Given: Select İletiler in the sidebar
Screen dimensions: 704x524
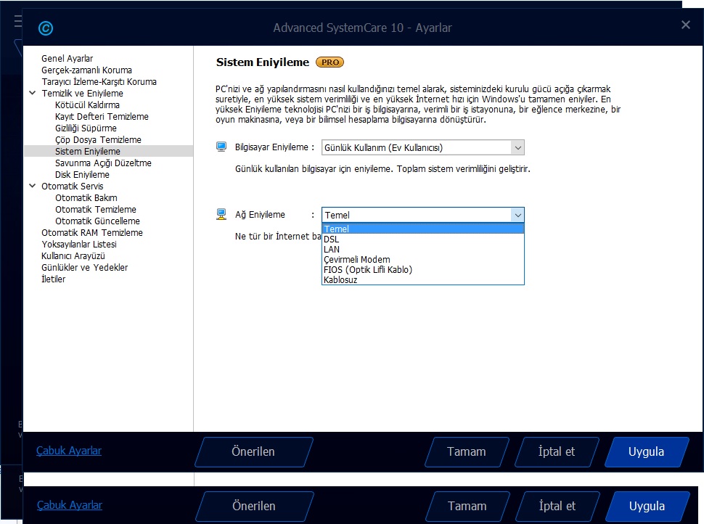Looking at the screenshot, I should pyautogui.click(x=54, y=279).
